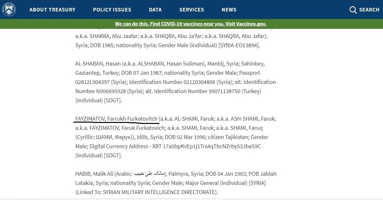Screen dimensions: 383x200
Task: Open the About Treasury menu
Action: coord(52,10)
